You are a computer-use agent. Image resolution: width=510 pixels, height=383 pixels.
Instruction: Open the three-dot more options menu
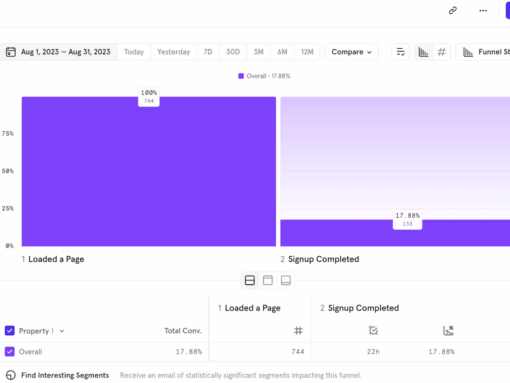[x=483, y=10]
